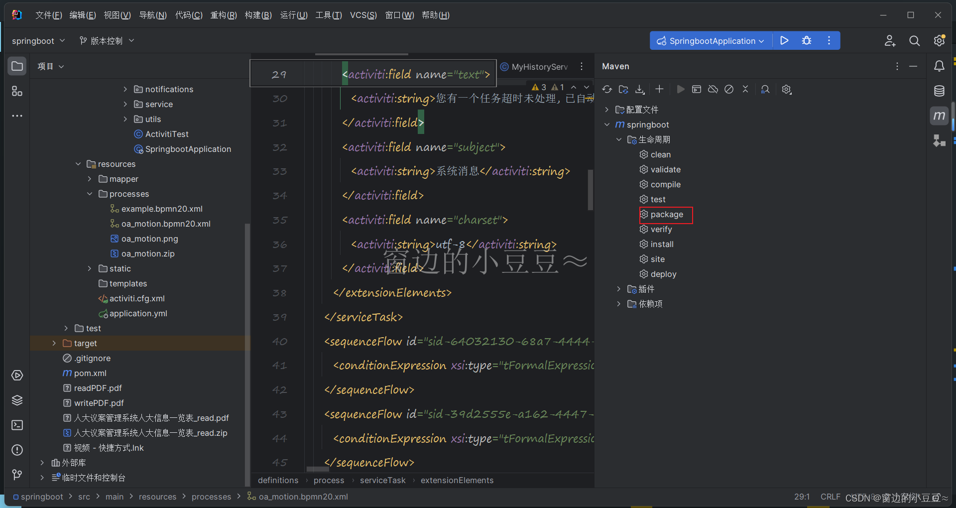Open the Structure tool window icon
The height and width of the screenshot is (508, 956).
point(17,91)
